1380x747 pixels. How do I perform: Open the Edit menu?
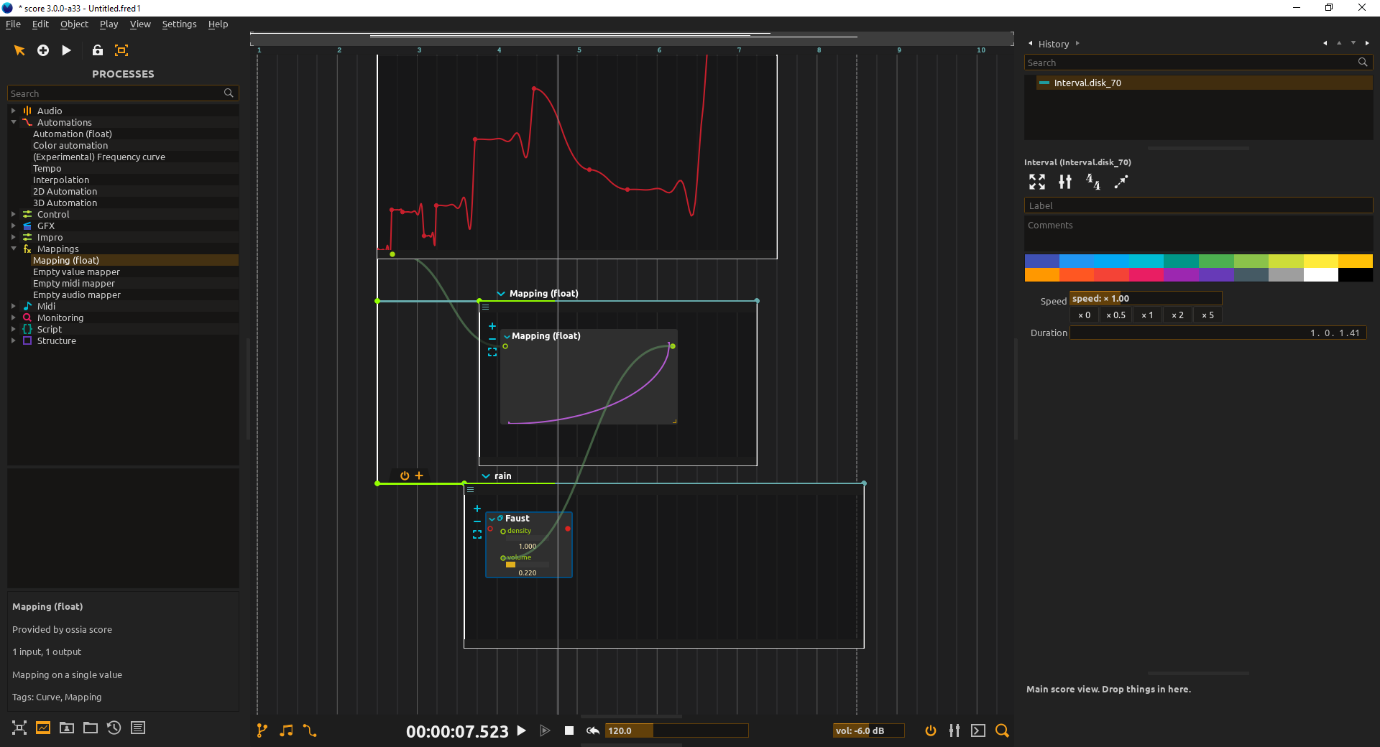point(40,24)
